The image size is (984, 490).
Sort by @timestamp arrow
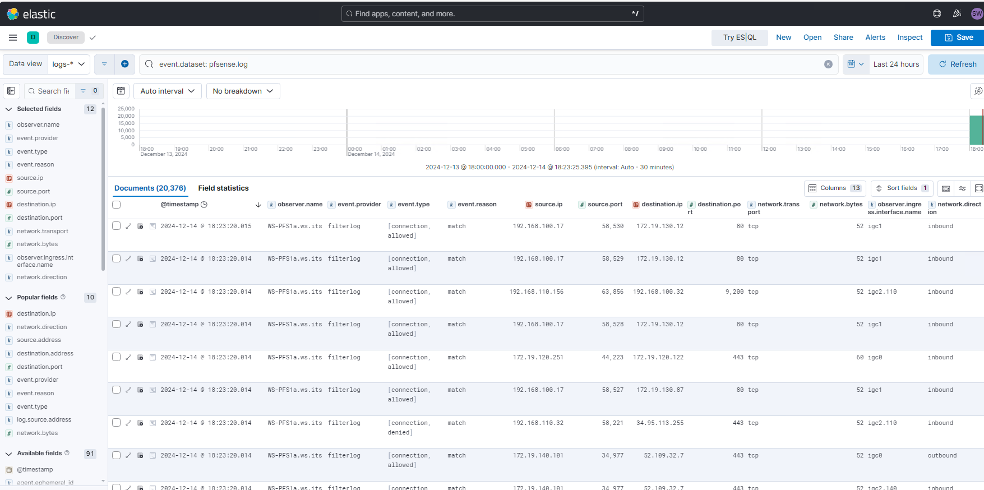click(258, 205)
